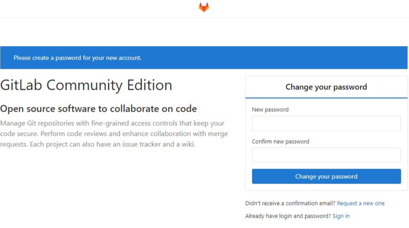Focus the Confirm new password field
This screenshot has height=228, width=409.
coord(326,155)
